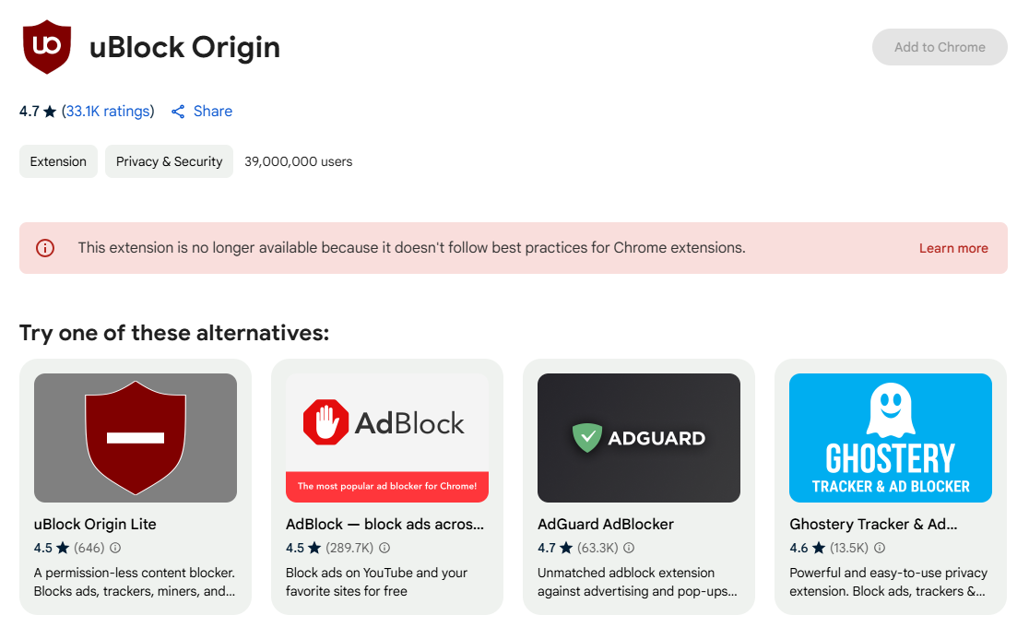The image size is (1029, 639).
Task: Click the info icon next to AdGuard's 63.3K rating
Action: pos(628,548)
